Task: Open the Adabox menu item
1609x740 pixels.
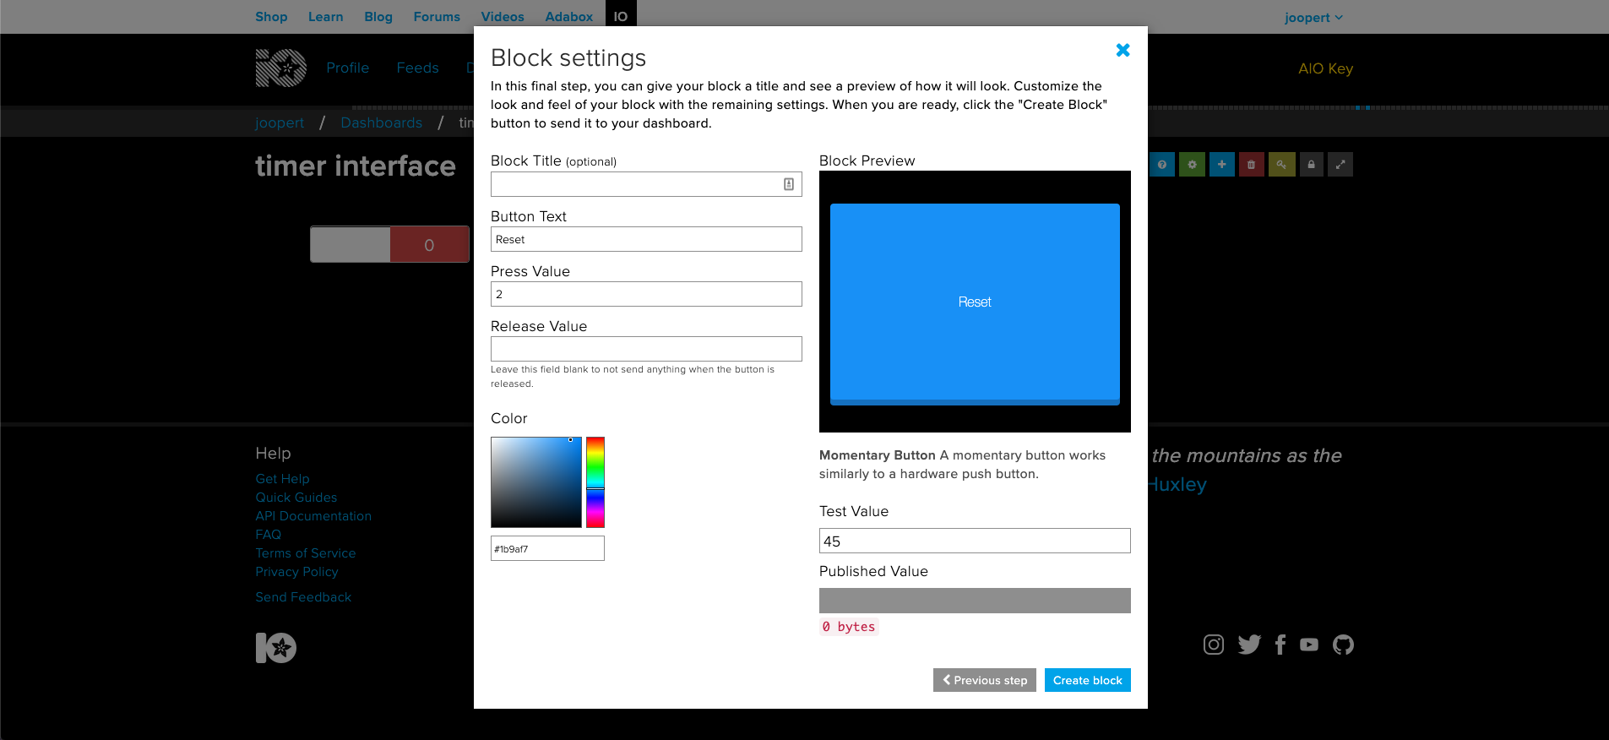Action: pyautogui.click(x=568, y=17)
